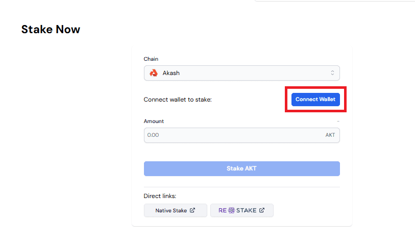
Task: Select the Akash chain name text
Action: (x=171, y=73)
